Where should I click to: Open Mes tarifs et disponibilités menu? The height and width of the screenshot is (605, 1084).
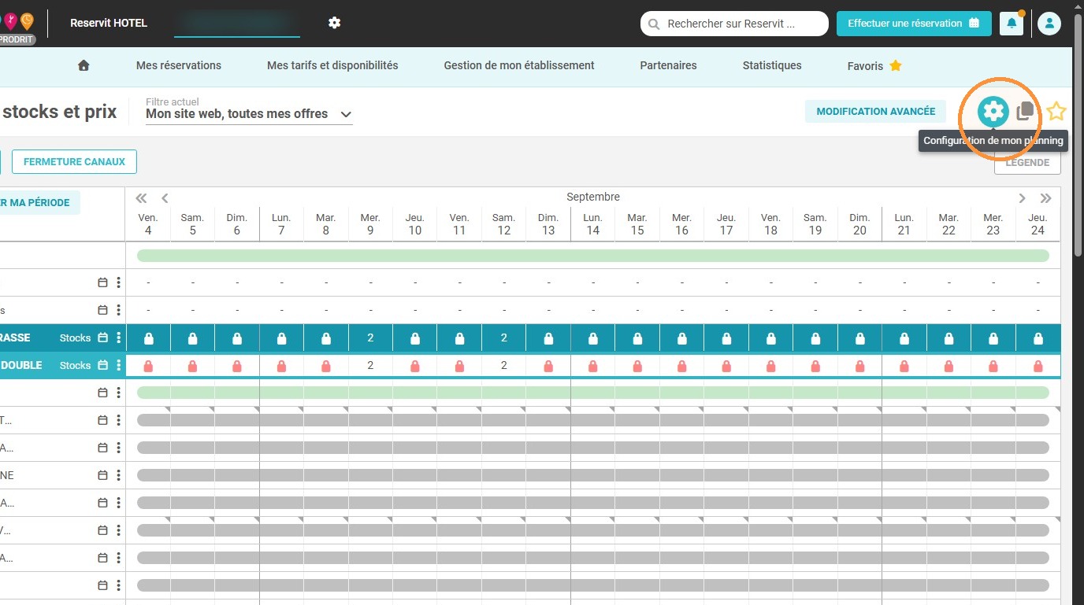pyautogui.click(x=332, y=66)
